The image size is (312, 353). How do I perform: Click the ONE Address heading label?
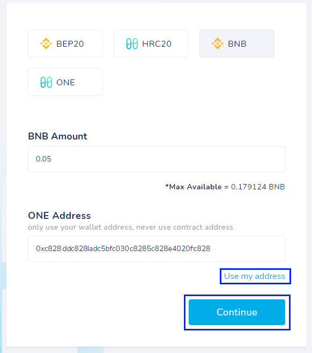click(x=60, y=216)
